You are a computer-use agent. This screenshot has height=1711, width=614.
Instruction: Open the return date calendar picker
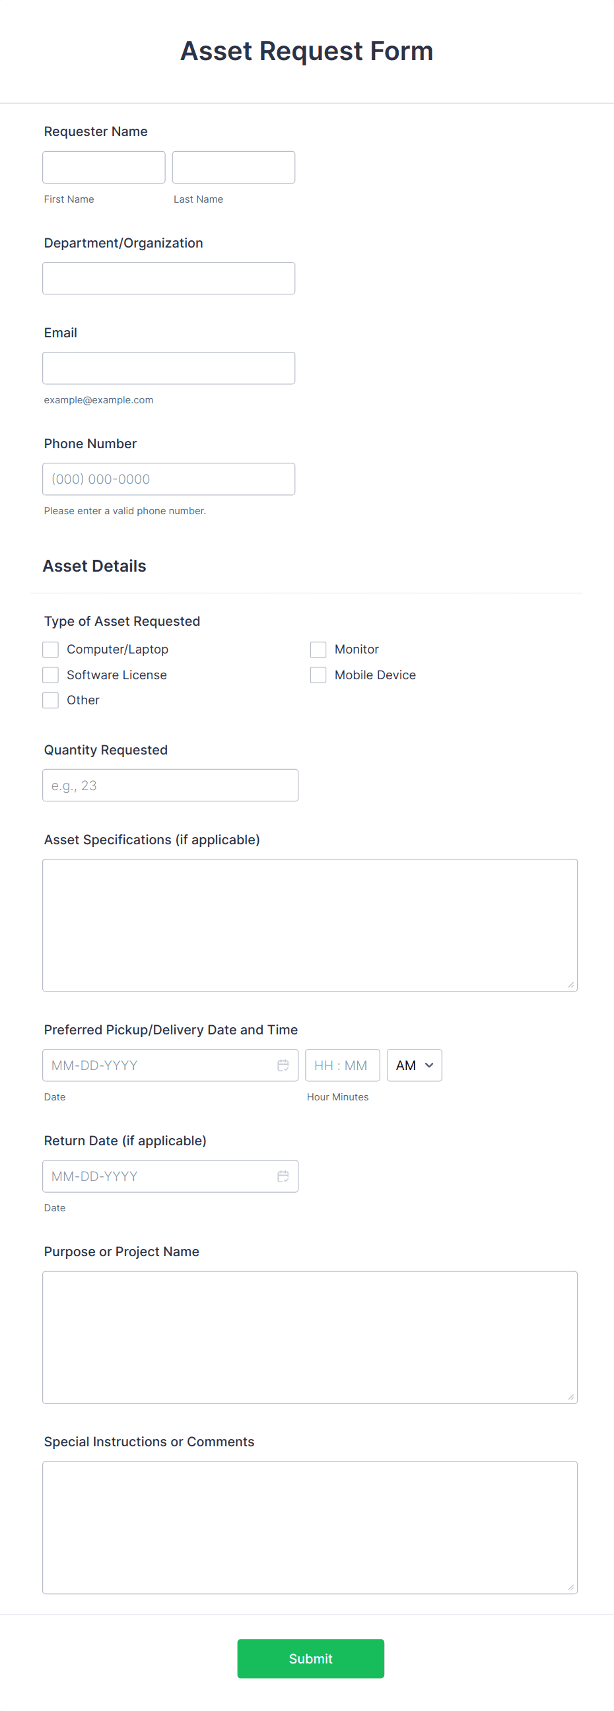[x=283, y=1176]
